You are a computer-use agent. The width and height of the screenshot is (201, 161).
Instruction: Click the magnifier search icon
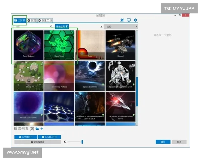51,26
